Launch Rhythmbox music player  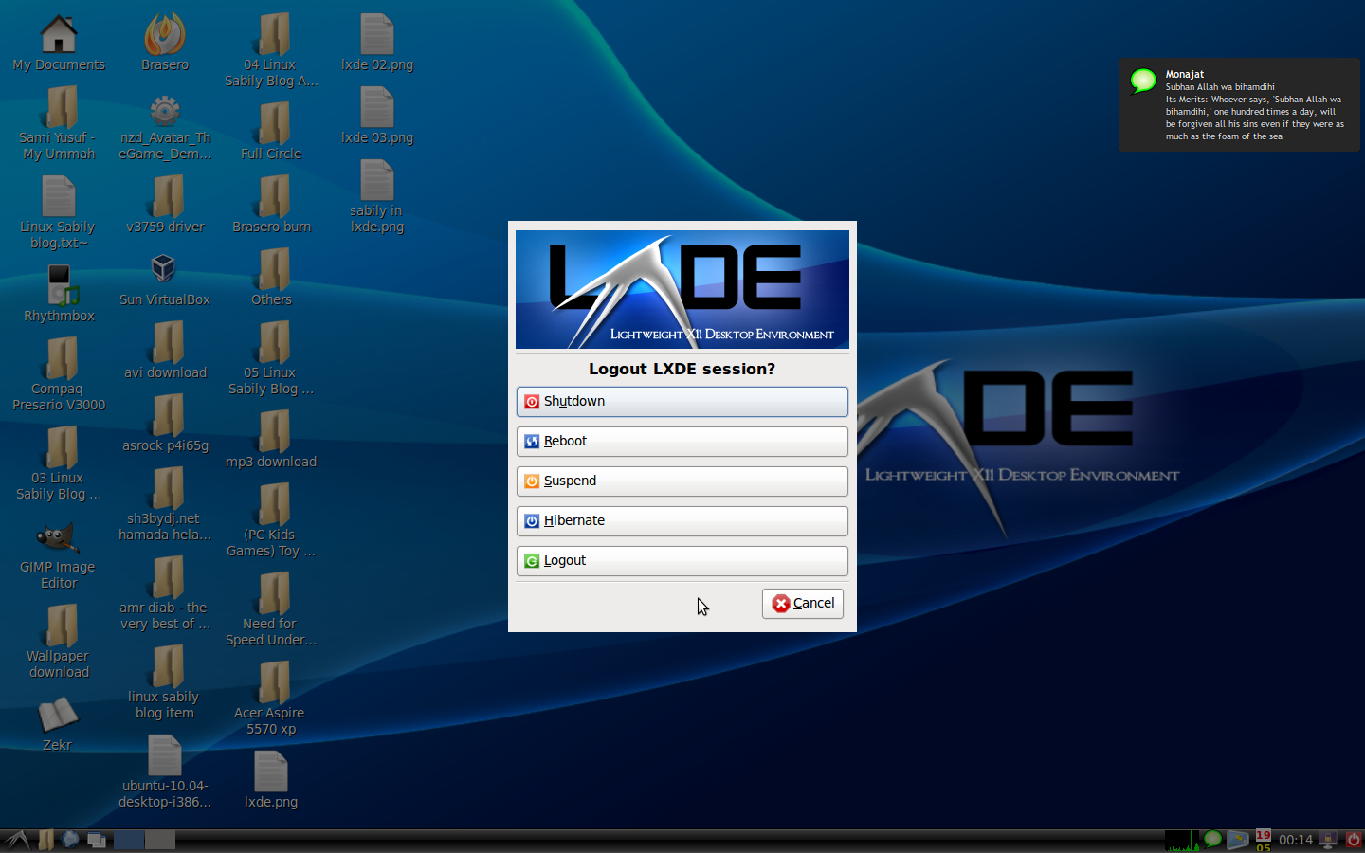tap(57, 284)
